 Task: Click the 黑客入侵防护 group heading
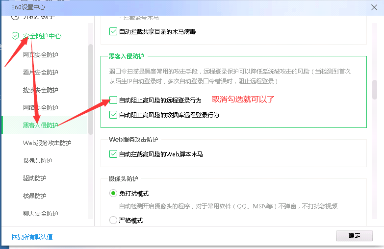(x=127, y=56)
